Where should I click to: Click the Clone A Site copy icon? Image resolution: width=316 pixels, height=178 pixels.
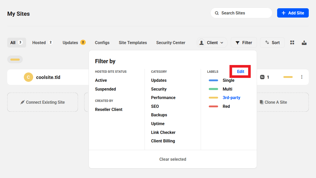coord(261,102)
